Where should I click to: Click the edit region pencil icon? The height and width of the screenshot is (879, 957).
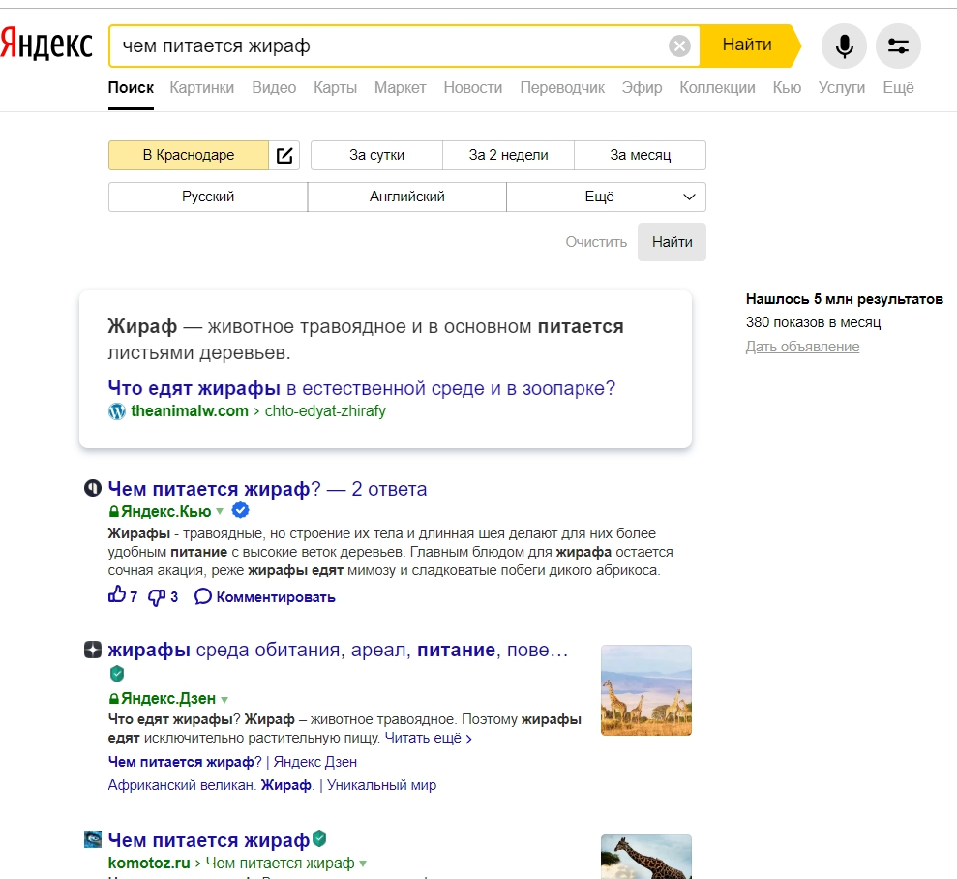[284, 155]
